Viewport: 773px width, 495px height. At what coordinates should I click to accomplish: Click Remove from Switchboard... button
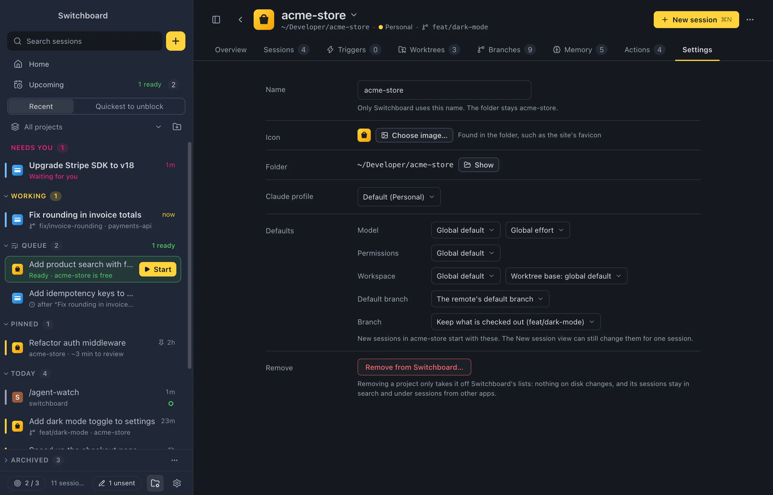click(414, 367)
